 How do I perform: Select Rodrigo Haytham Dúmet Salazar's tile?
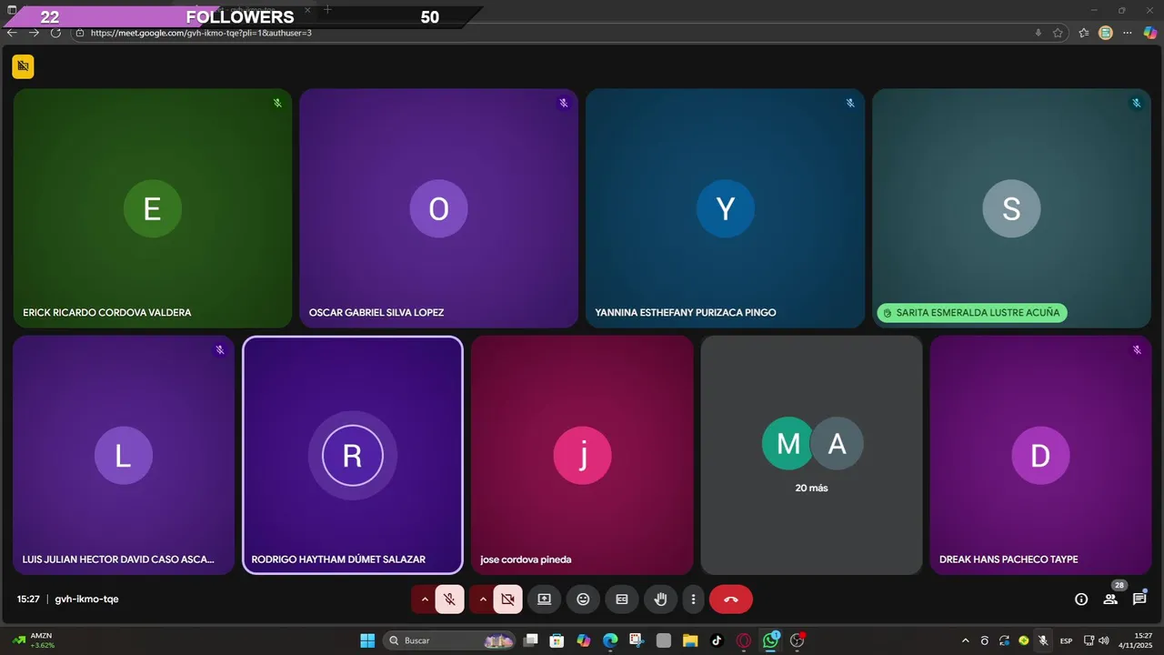pyautogui.click(x=353, y=455)
